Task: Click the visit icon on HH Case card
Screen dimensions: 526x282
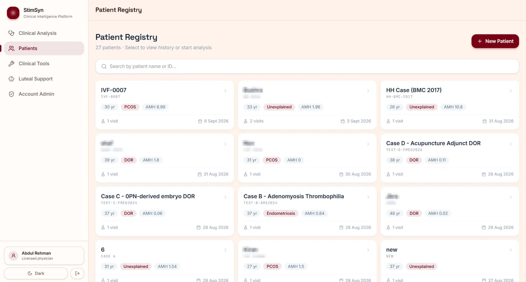Action: (x=388, y=121)
